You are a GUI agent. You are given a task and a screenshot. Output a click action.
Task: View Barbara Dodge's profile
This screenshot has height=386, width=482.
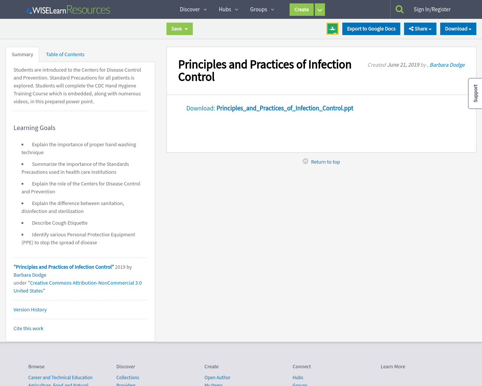point(447,64)
